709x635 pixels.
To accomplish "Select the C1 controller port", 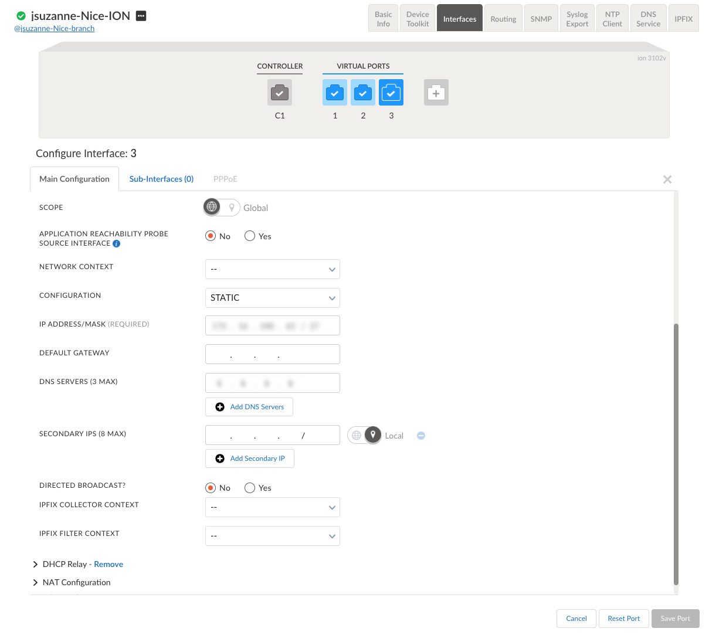I will click(x=279, y=92).
